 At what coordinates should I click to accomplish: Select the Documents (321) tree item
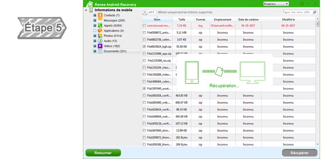click(115, 51)
